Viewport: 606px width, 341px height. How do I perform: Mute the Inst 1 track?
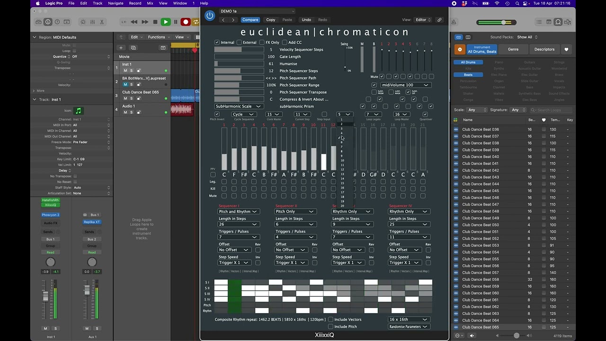tap(125, 71)
